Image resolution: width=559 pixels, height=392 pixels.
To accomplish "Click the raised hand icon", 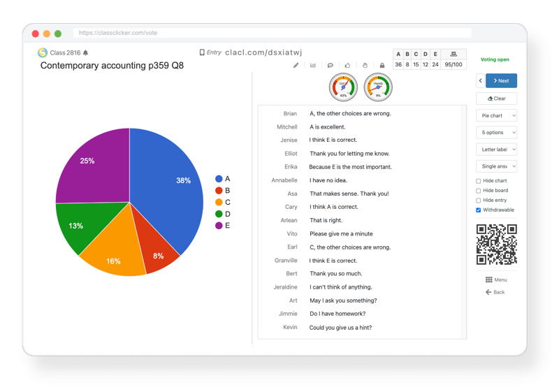I will coord(365,65).
